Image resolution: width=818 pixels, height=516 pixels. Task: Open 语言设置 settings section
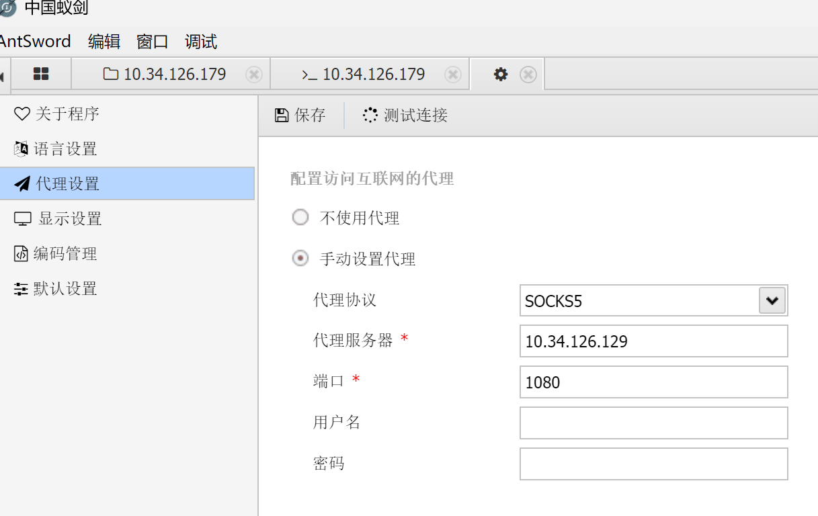[x=128, y=148]
